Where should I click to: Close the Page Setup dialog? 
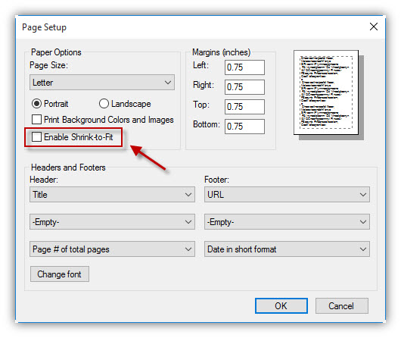coord(373,27)
